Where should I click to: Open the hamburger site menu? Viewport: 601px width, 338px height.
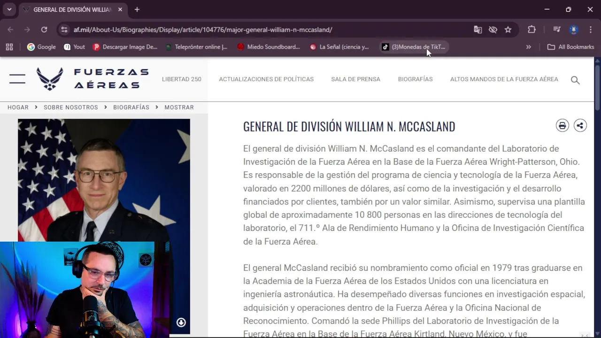pos(17,79)
